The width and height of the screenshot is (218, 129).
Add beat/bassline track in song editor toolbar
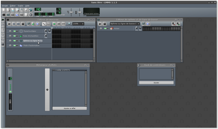[29, 24]
